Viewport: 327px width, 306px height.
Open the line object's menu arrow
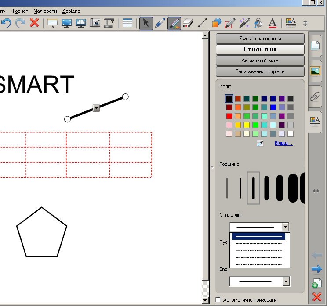point(96,108)
